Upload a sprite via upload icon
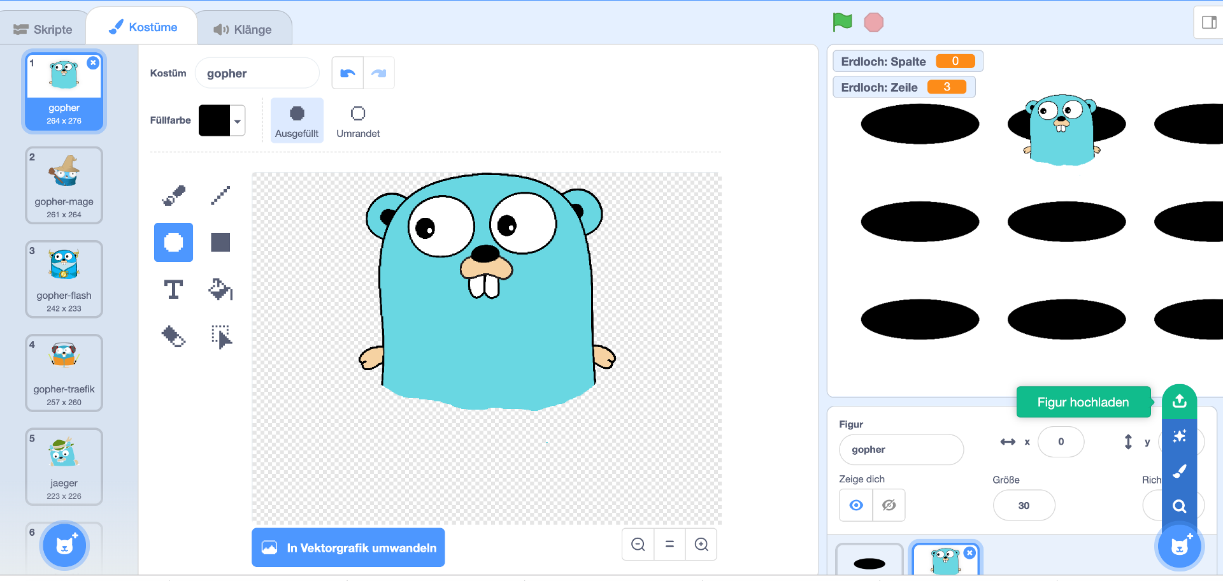Screen dimensions: 1223x581 [1179, 401]
